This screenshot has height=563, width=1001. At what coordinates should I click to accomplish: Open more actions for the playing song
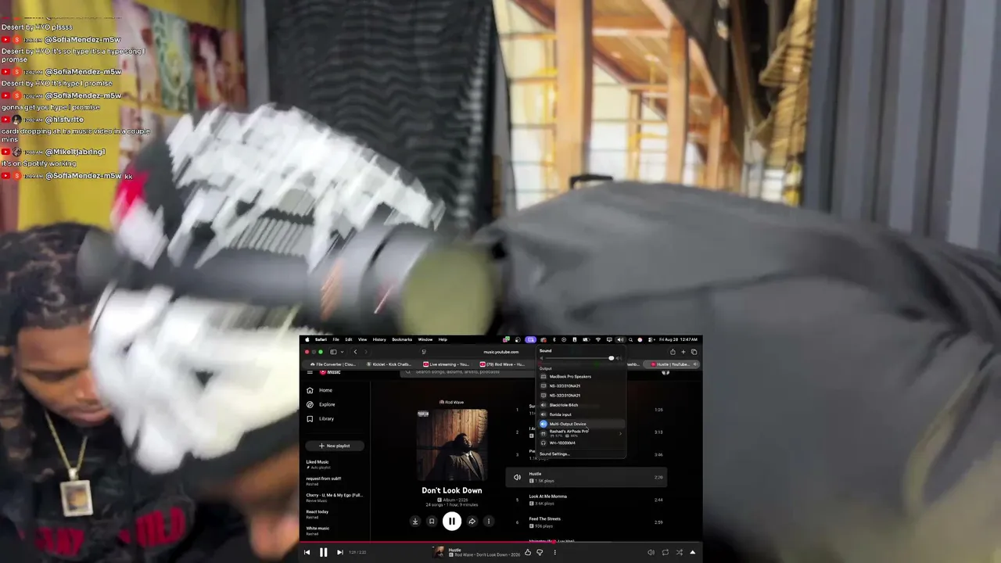pyautogui.click(x=554, y=552)
